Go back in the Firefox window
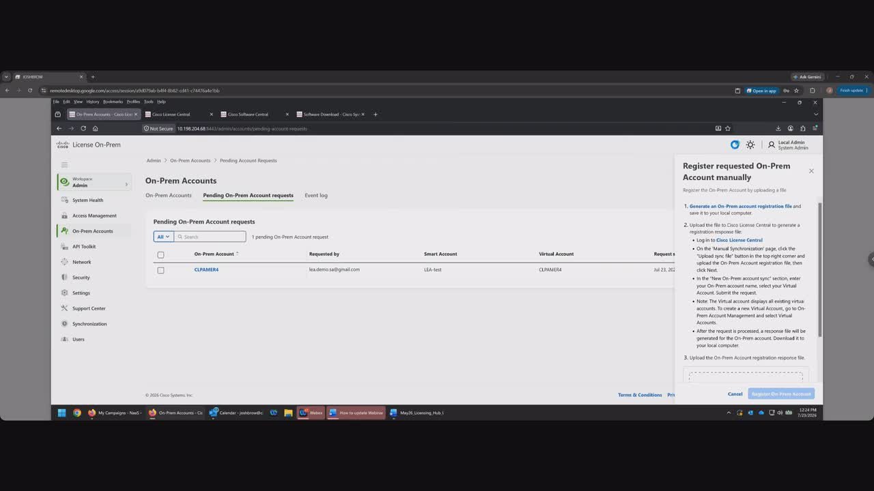 59,128
